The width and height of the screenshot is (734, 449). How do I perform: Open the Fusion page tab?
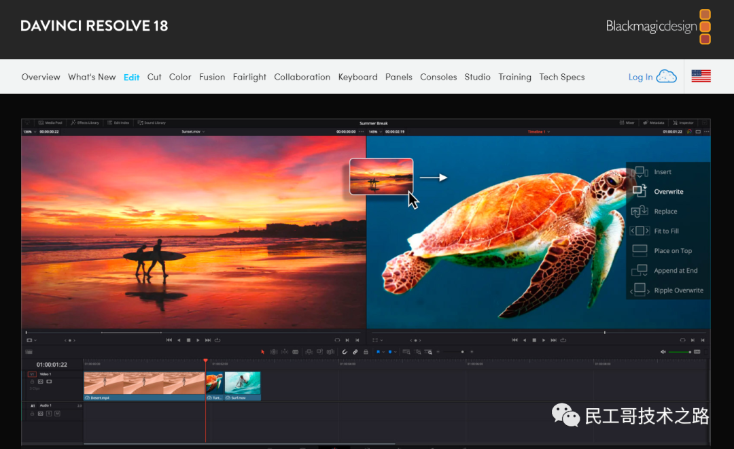coord(212,77)
